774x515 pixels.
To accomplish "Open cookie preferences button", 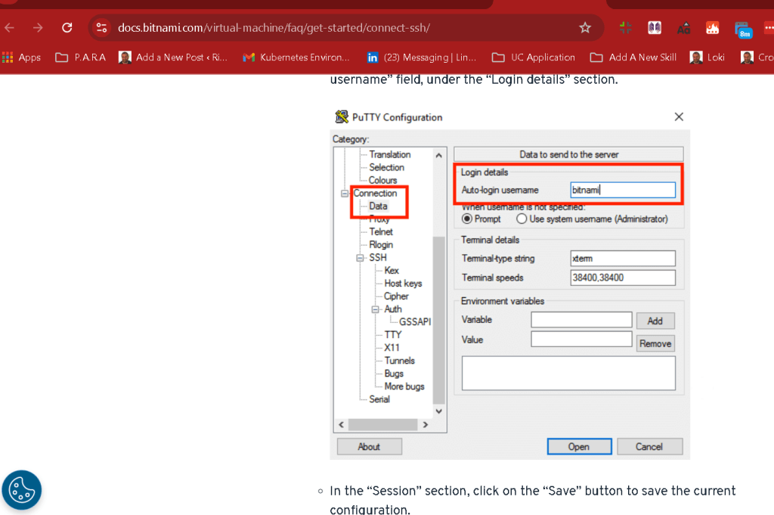I will [22, 490].
